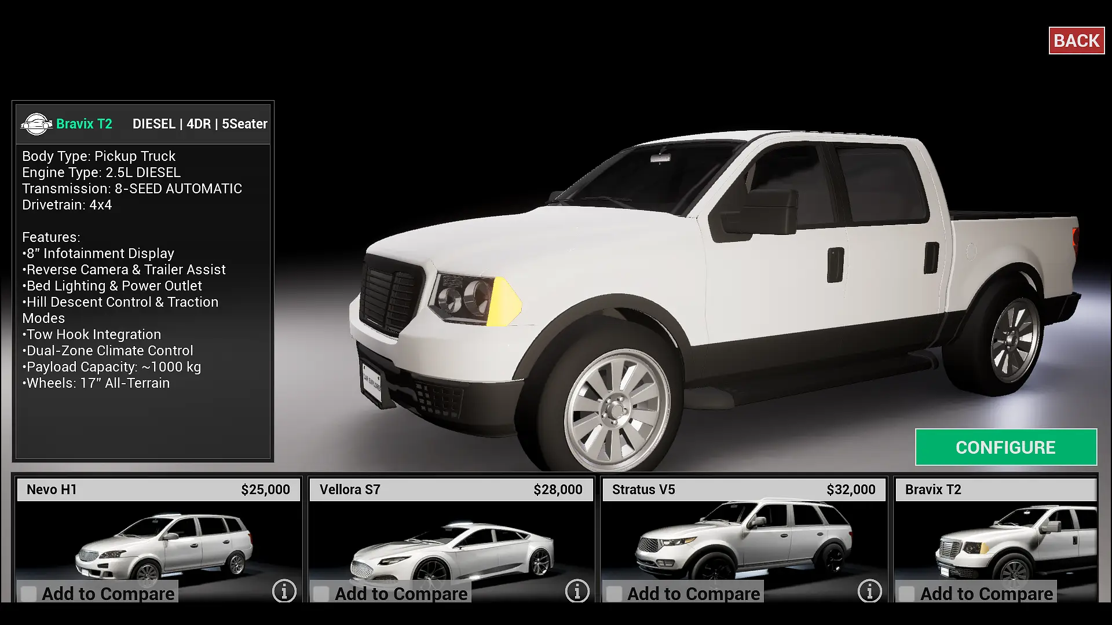Image resolution: width=1112 pixels, height=625 pixels.
Task: Click the Bravix T2 car logo icon
Action: pos(36,124)
